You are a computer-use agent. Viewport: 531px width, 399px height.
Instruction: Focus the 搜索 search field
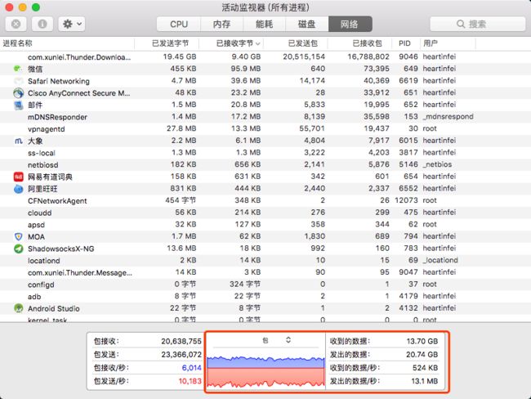point(478,24)
